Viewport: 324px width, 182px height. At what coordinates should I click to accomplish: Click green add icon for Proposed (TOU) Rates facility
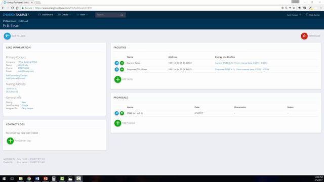(122, 69)
